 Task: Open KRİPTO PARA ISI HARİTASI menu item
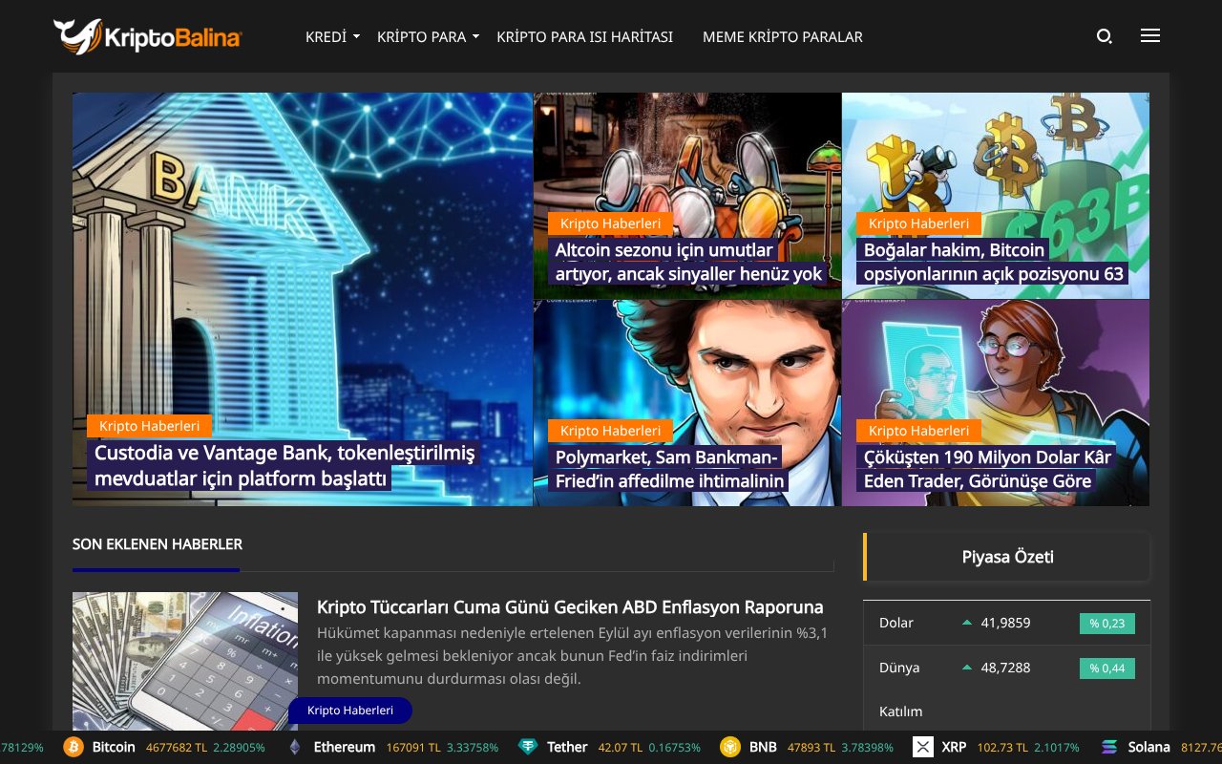[x=584, y=36]
